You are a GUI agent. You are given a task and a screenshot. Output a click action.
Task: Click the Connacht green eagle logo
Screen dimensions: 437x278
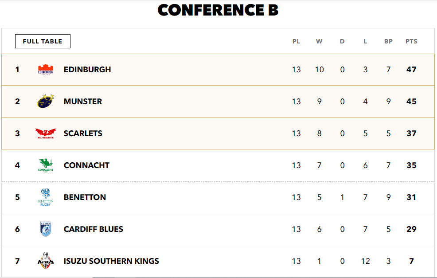45,165
